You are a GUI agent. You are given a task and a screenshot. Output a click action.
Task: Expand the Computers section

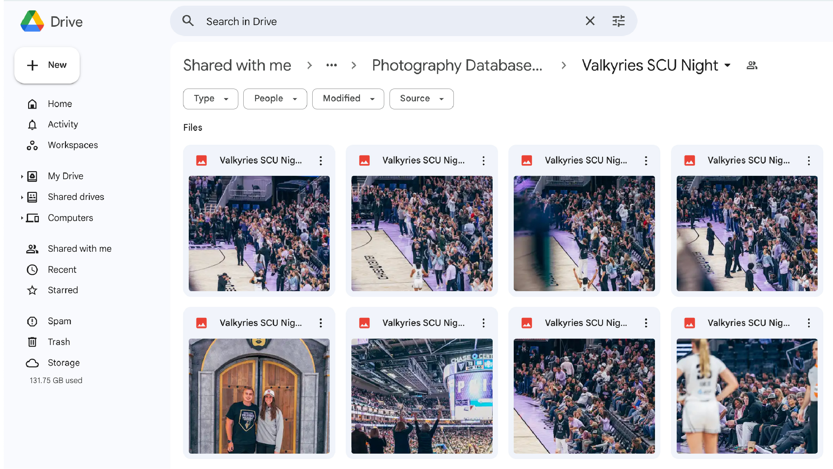[x=22, y=218]
